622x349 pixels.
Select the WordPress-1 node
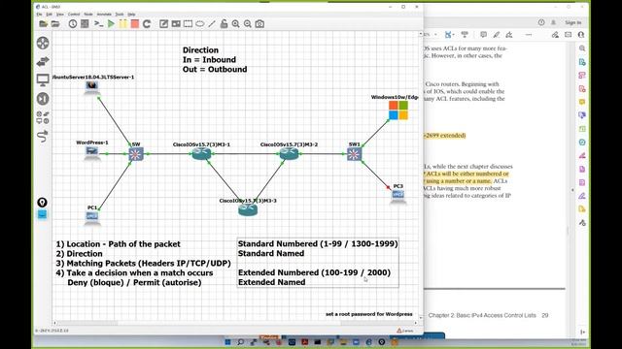click(x=92, y=151)
